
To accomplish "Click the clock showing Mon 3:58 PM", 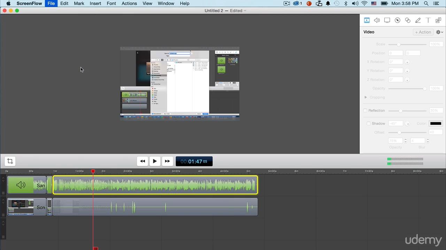I will coord(405,3).
